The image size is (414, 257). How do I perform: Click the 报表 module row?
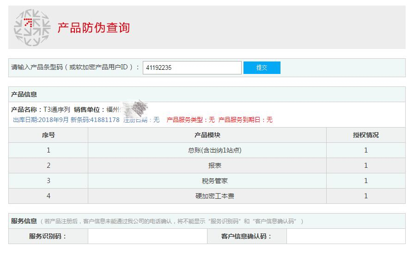(x=207, y=165)
